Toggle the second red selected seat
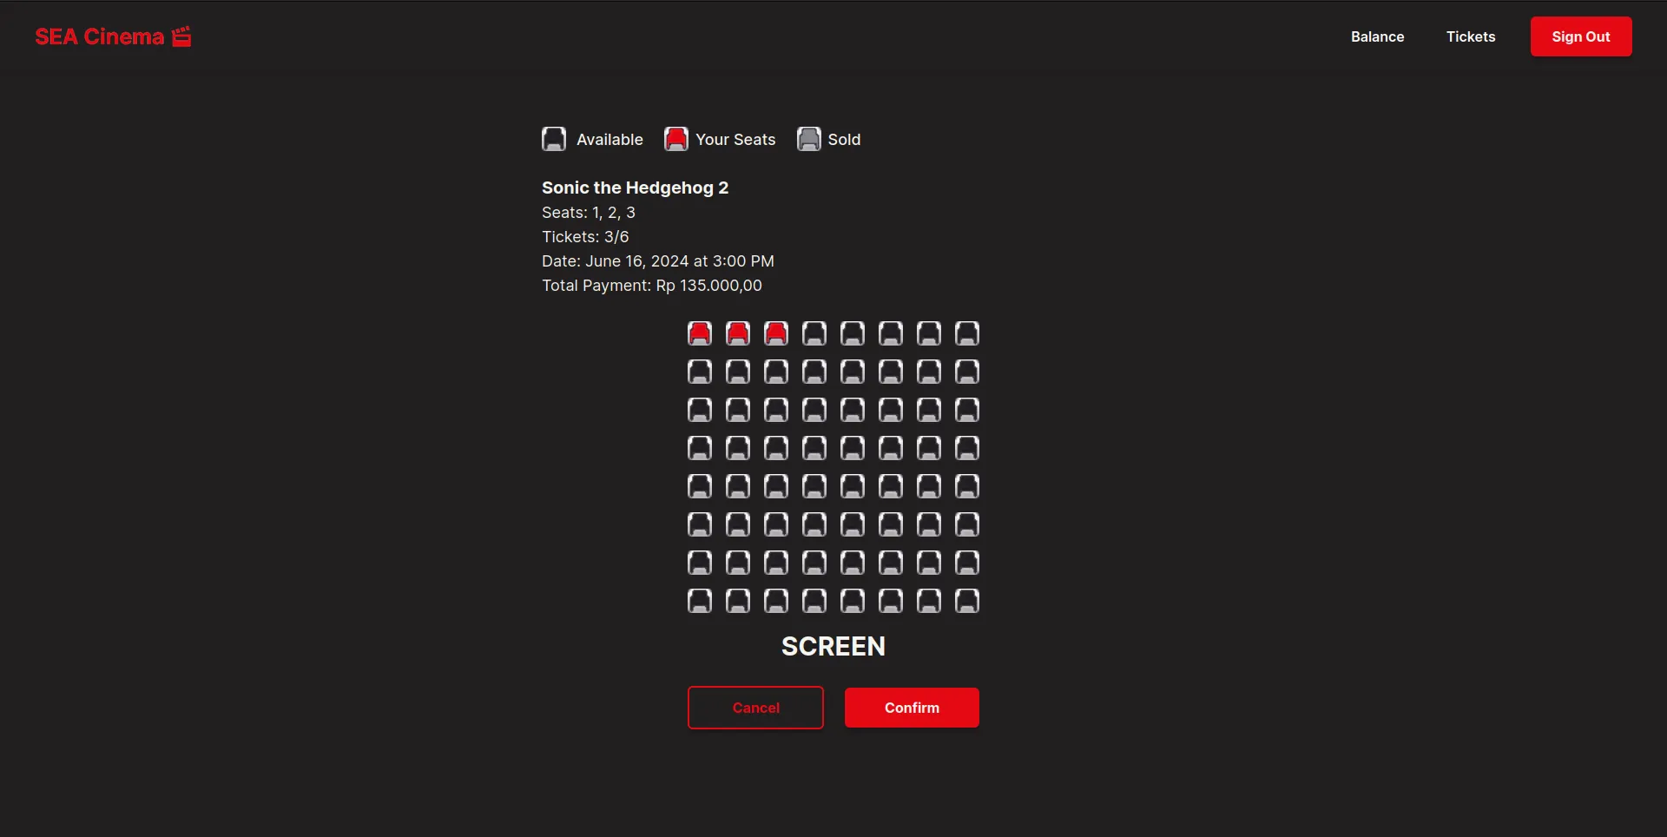The image size is (1667, 837). 738,333
